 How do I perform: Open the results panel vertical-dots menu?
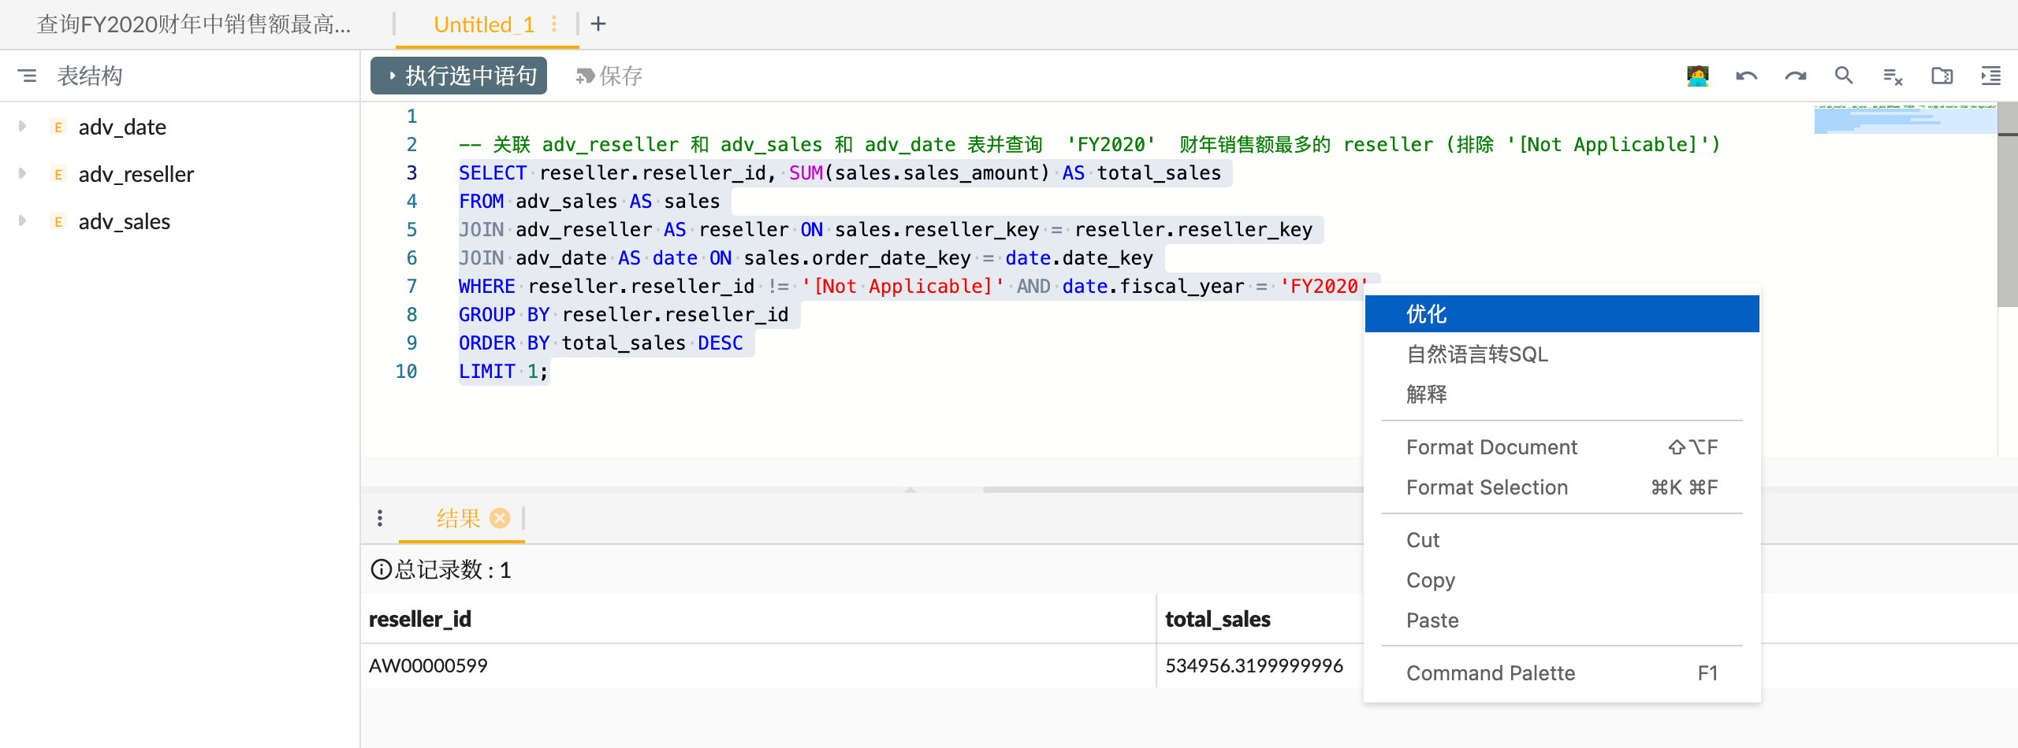(x=381, y=519)
